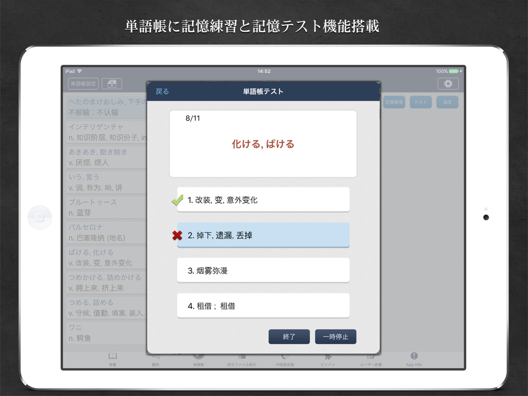
Task: Open the 辞書 dictionary tab
Action: (x=112, y=359)
